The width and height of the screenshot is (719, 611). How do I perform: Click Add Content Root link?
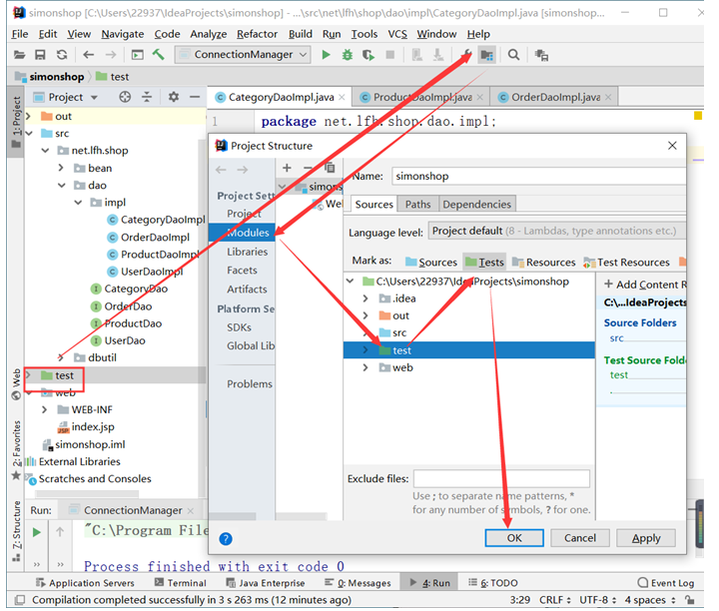coord(645,285)
